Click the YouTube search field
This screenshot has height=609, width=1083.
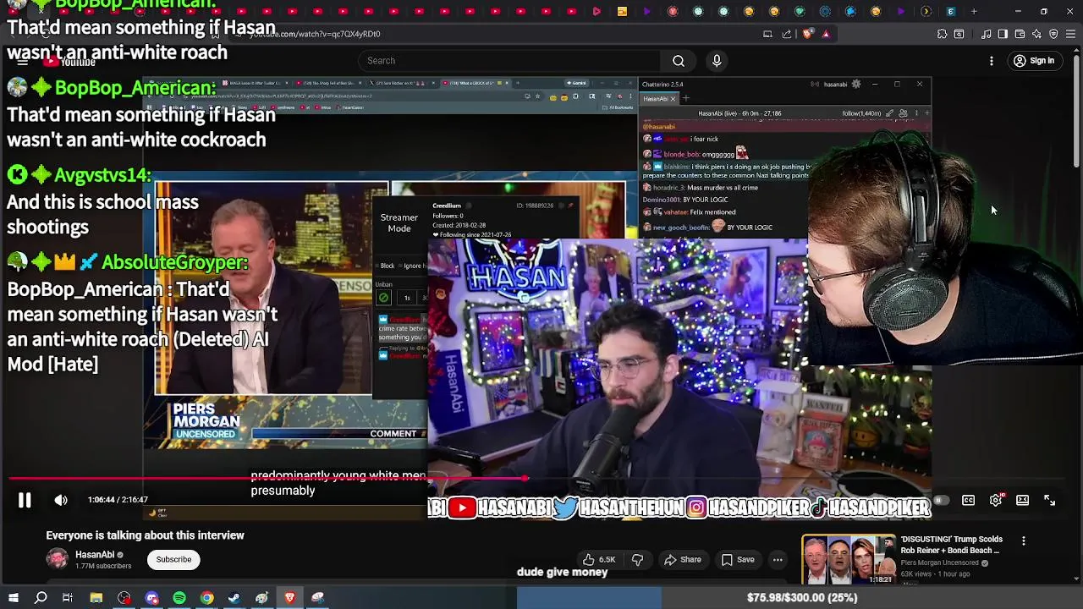[x=510, y=61]
